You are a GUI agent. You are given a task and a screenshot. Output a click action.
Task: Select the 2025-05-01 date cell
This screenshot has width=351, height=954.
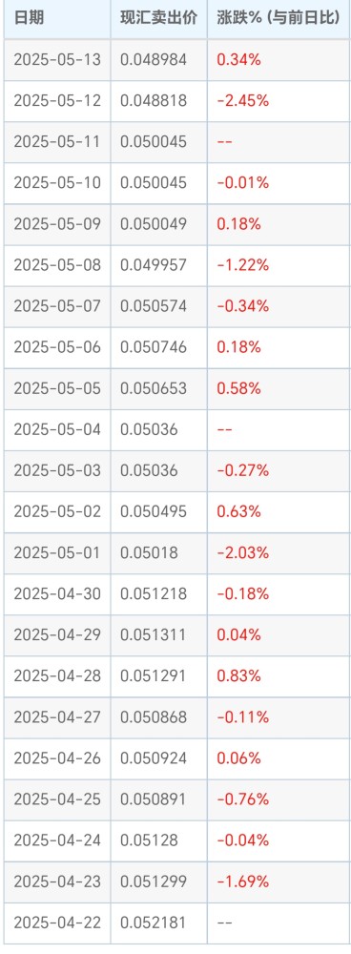click(57, 552)
